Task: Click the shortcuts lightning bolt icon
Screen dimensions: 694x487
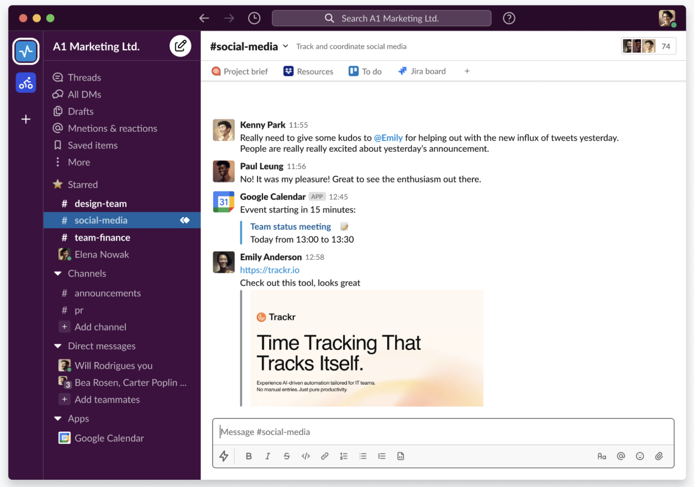Action: tap(224, 456)
